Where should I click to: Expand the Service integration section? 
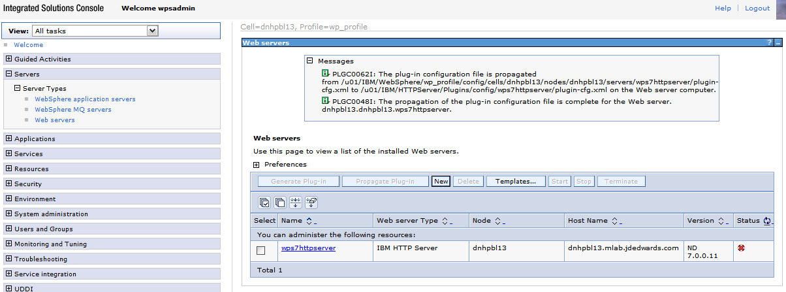tap(8, 274)
